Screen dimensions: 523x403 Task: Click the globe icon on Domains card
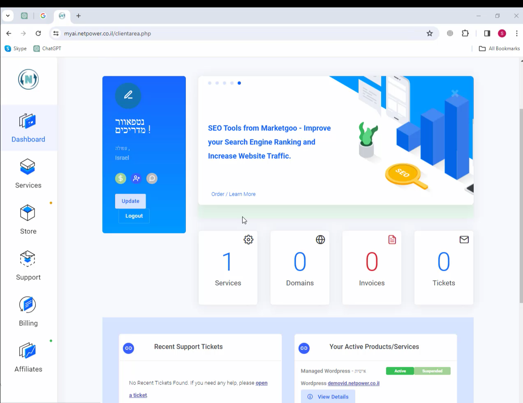tap(320, 240)
